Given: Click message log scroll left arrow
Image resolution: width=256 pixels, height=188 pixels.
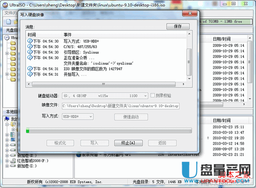Looking at the screenshot, I should click(x=29, y=84).
